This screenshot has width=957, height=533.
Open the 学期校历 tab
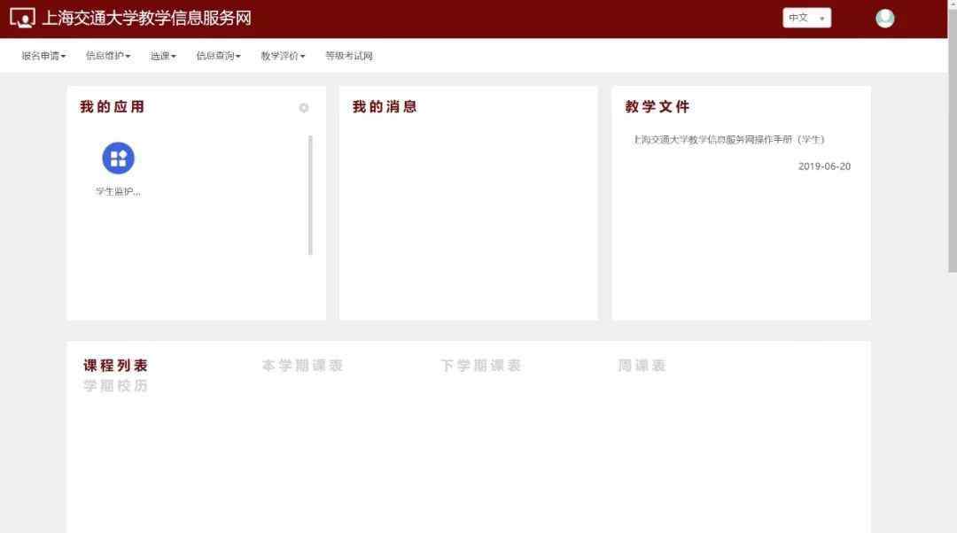pyautogui.click(x=116, y=386)
